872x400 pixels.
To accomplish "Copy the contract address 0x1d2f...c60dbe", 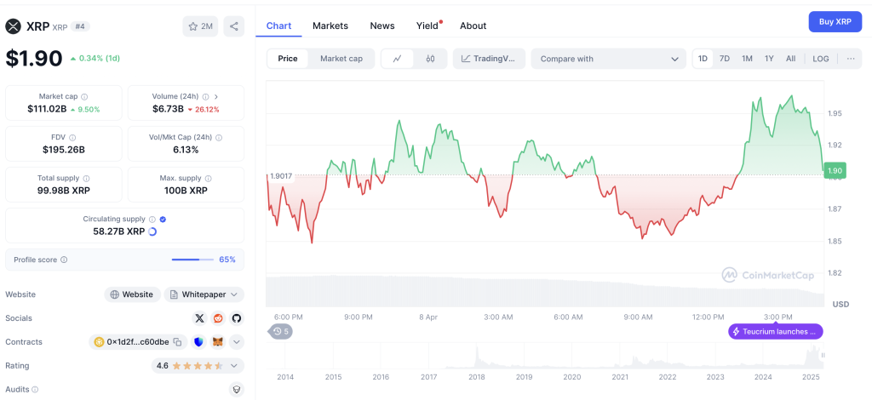I will click(177, 341).
